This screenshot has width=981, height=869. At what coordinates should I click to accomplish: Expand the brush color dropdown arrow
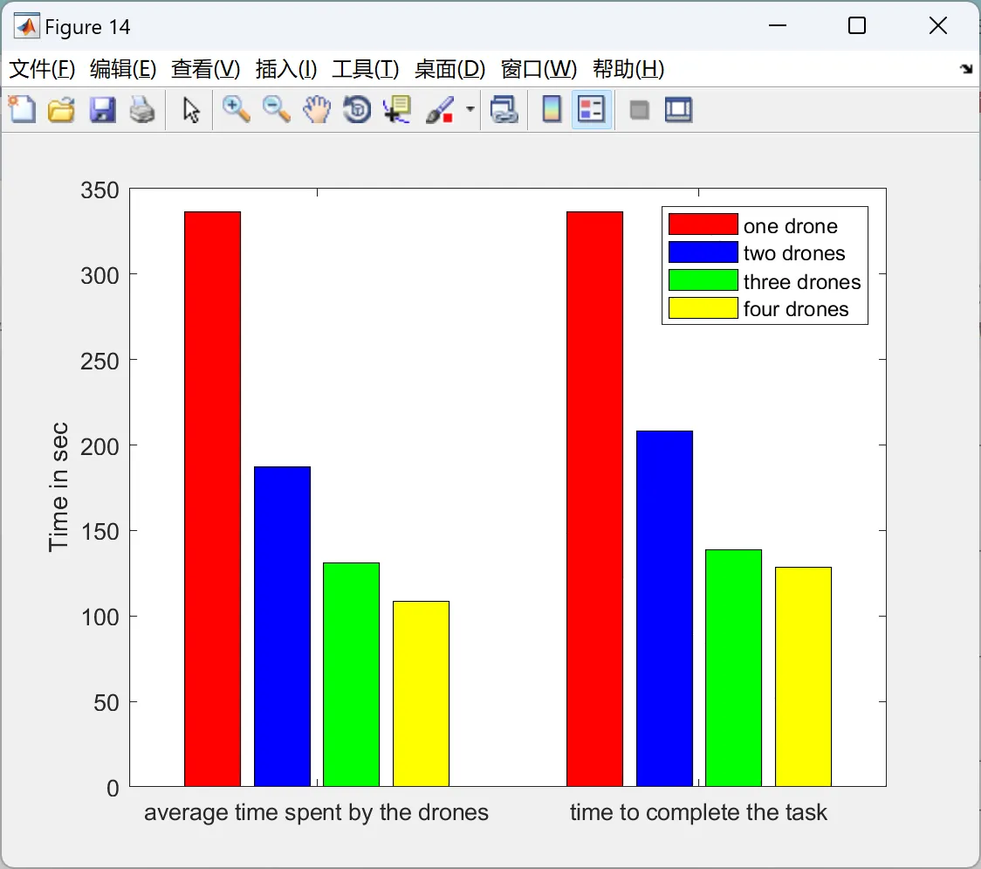(x=470, y=109)
